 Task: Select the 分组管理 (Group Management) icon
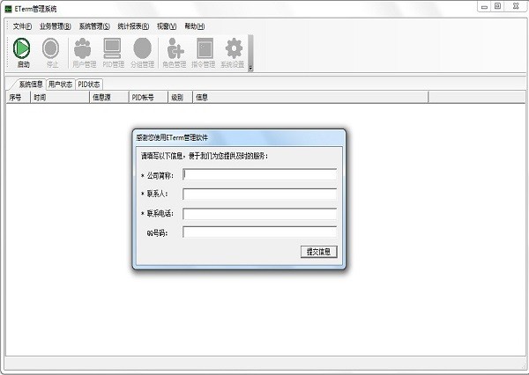pyautogui.click(x=142, y=52)
